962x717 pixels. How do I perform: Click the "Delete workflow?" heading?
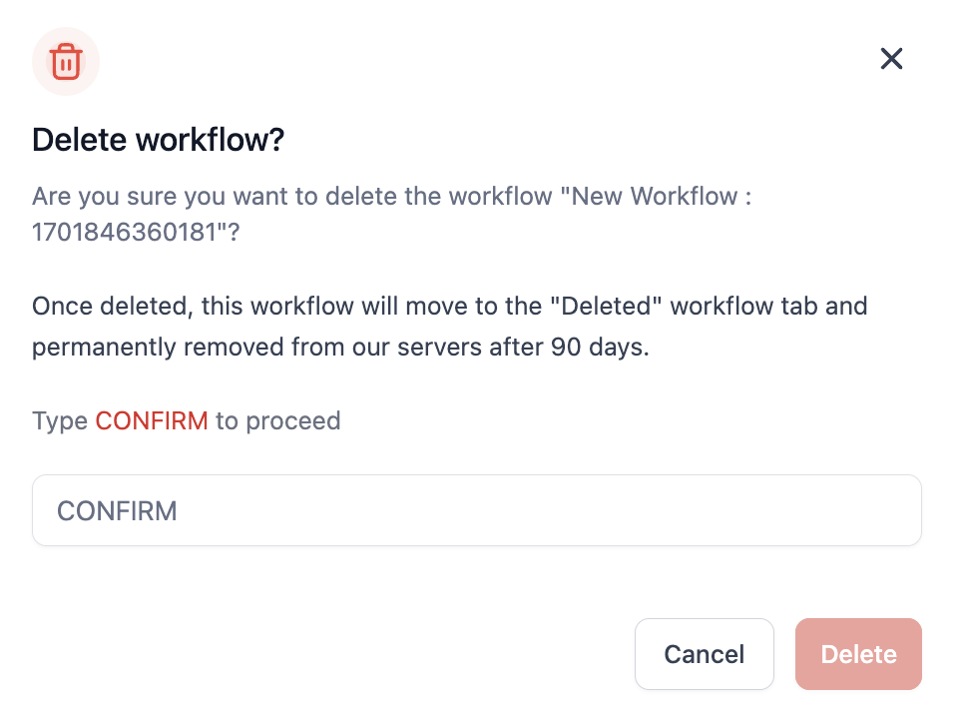coord(159,140)
